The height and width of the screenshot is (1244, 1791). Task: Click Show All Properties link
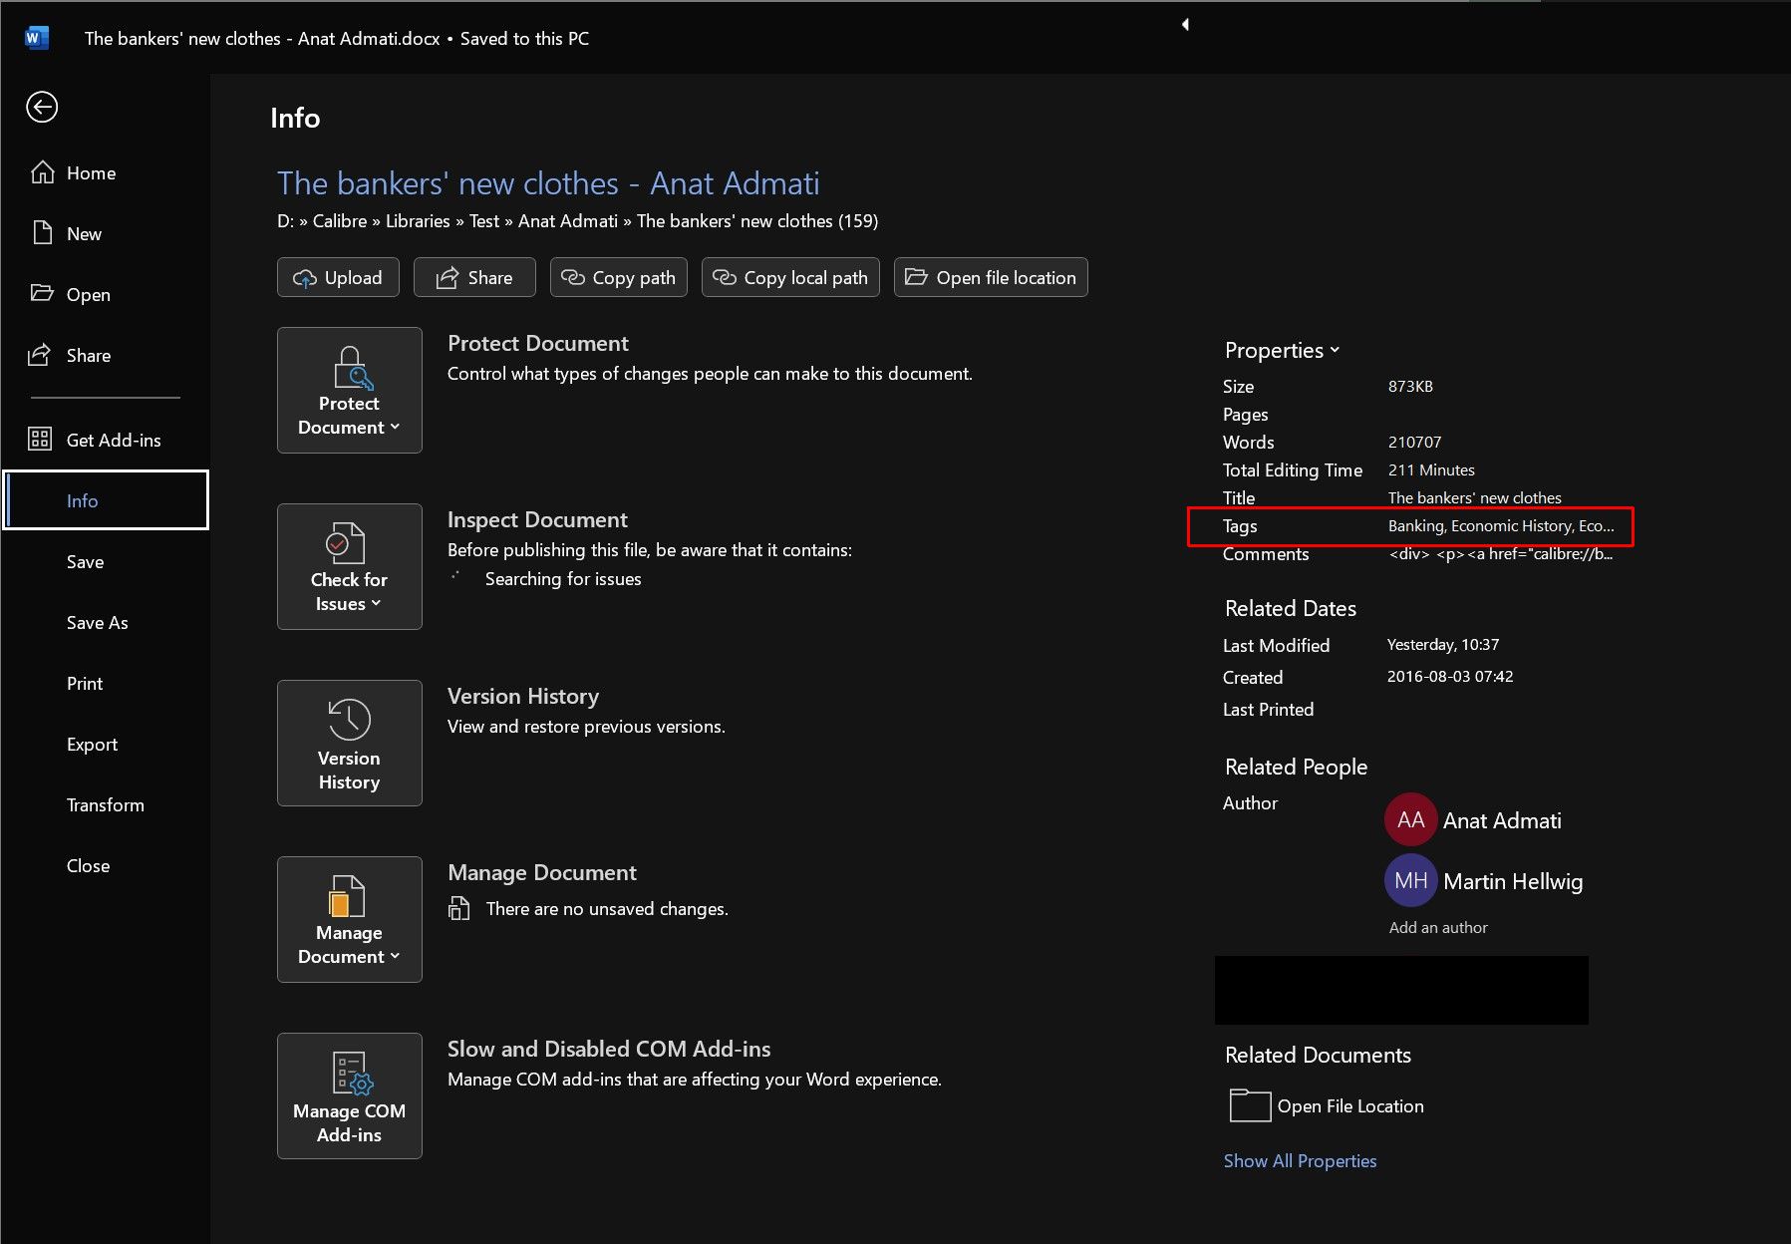[1300, 1160]
